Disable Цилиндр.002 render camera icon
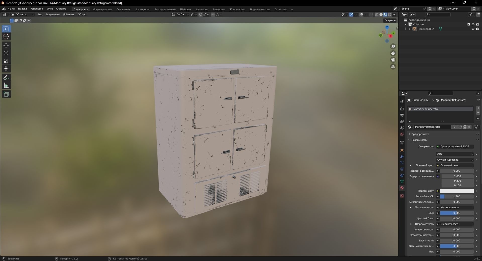Screen dimensions: 482x261 [x=477, y=29]
